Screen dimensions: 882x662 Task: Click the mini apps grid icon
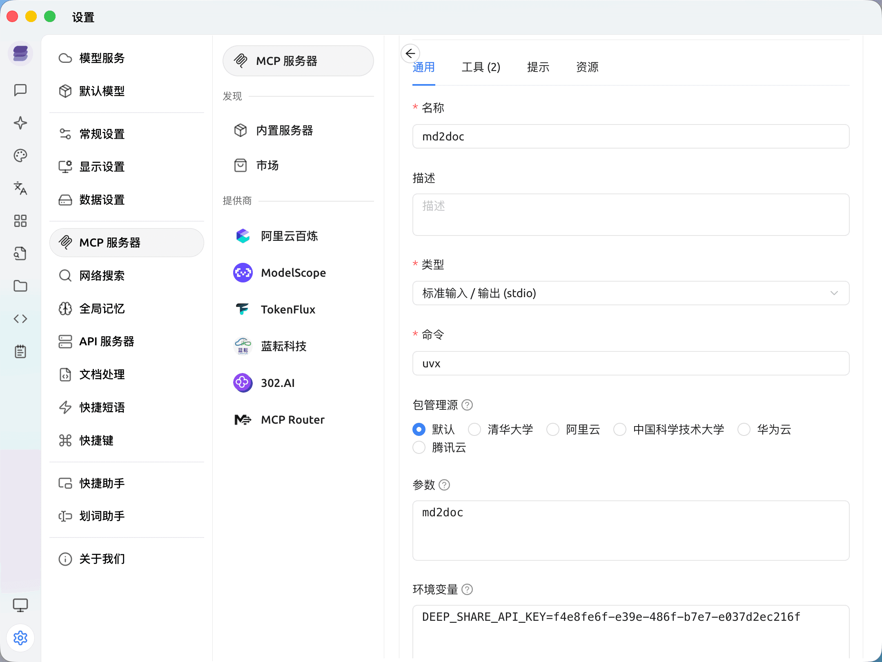20,221
